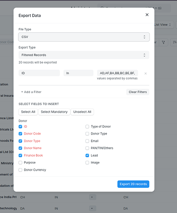The width and height of the screenshot is (177, 213).
Task: Edit the filter values AD,AF,BA input
Action: (118, 73)
